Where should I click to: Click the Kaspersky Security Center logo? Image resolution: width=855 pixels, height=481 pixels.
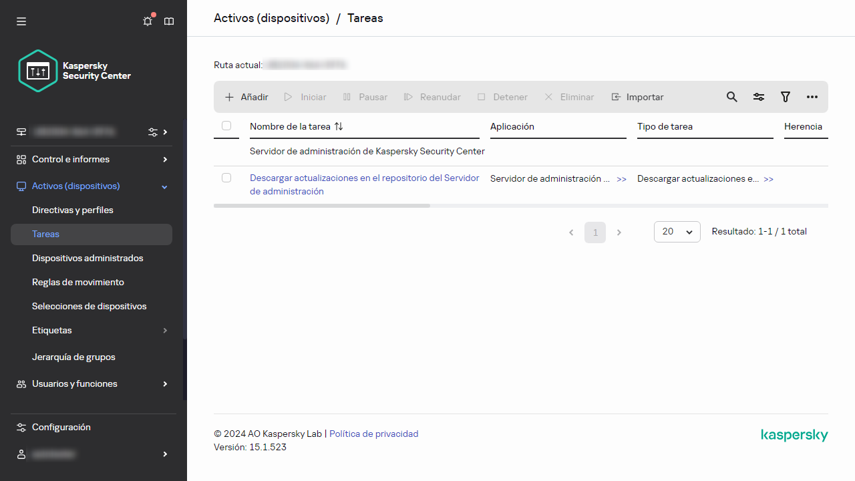click(x=75, y=71)
